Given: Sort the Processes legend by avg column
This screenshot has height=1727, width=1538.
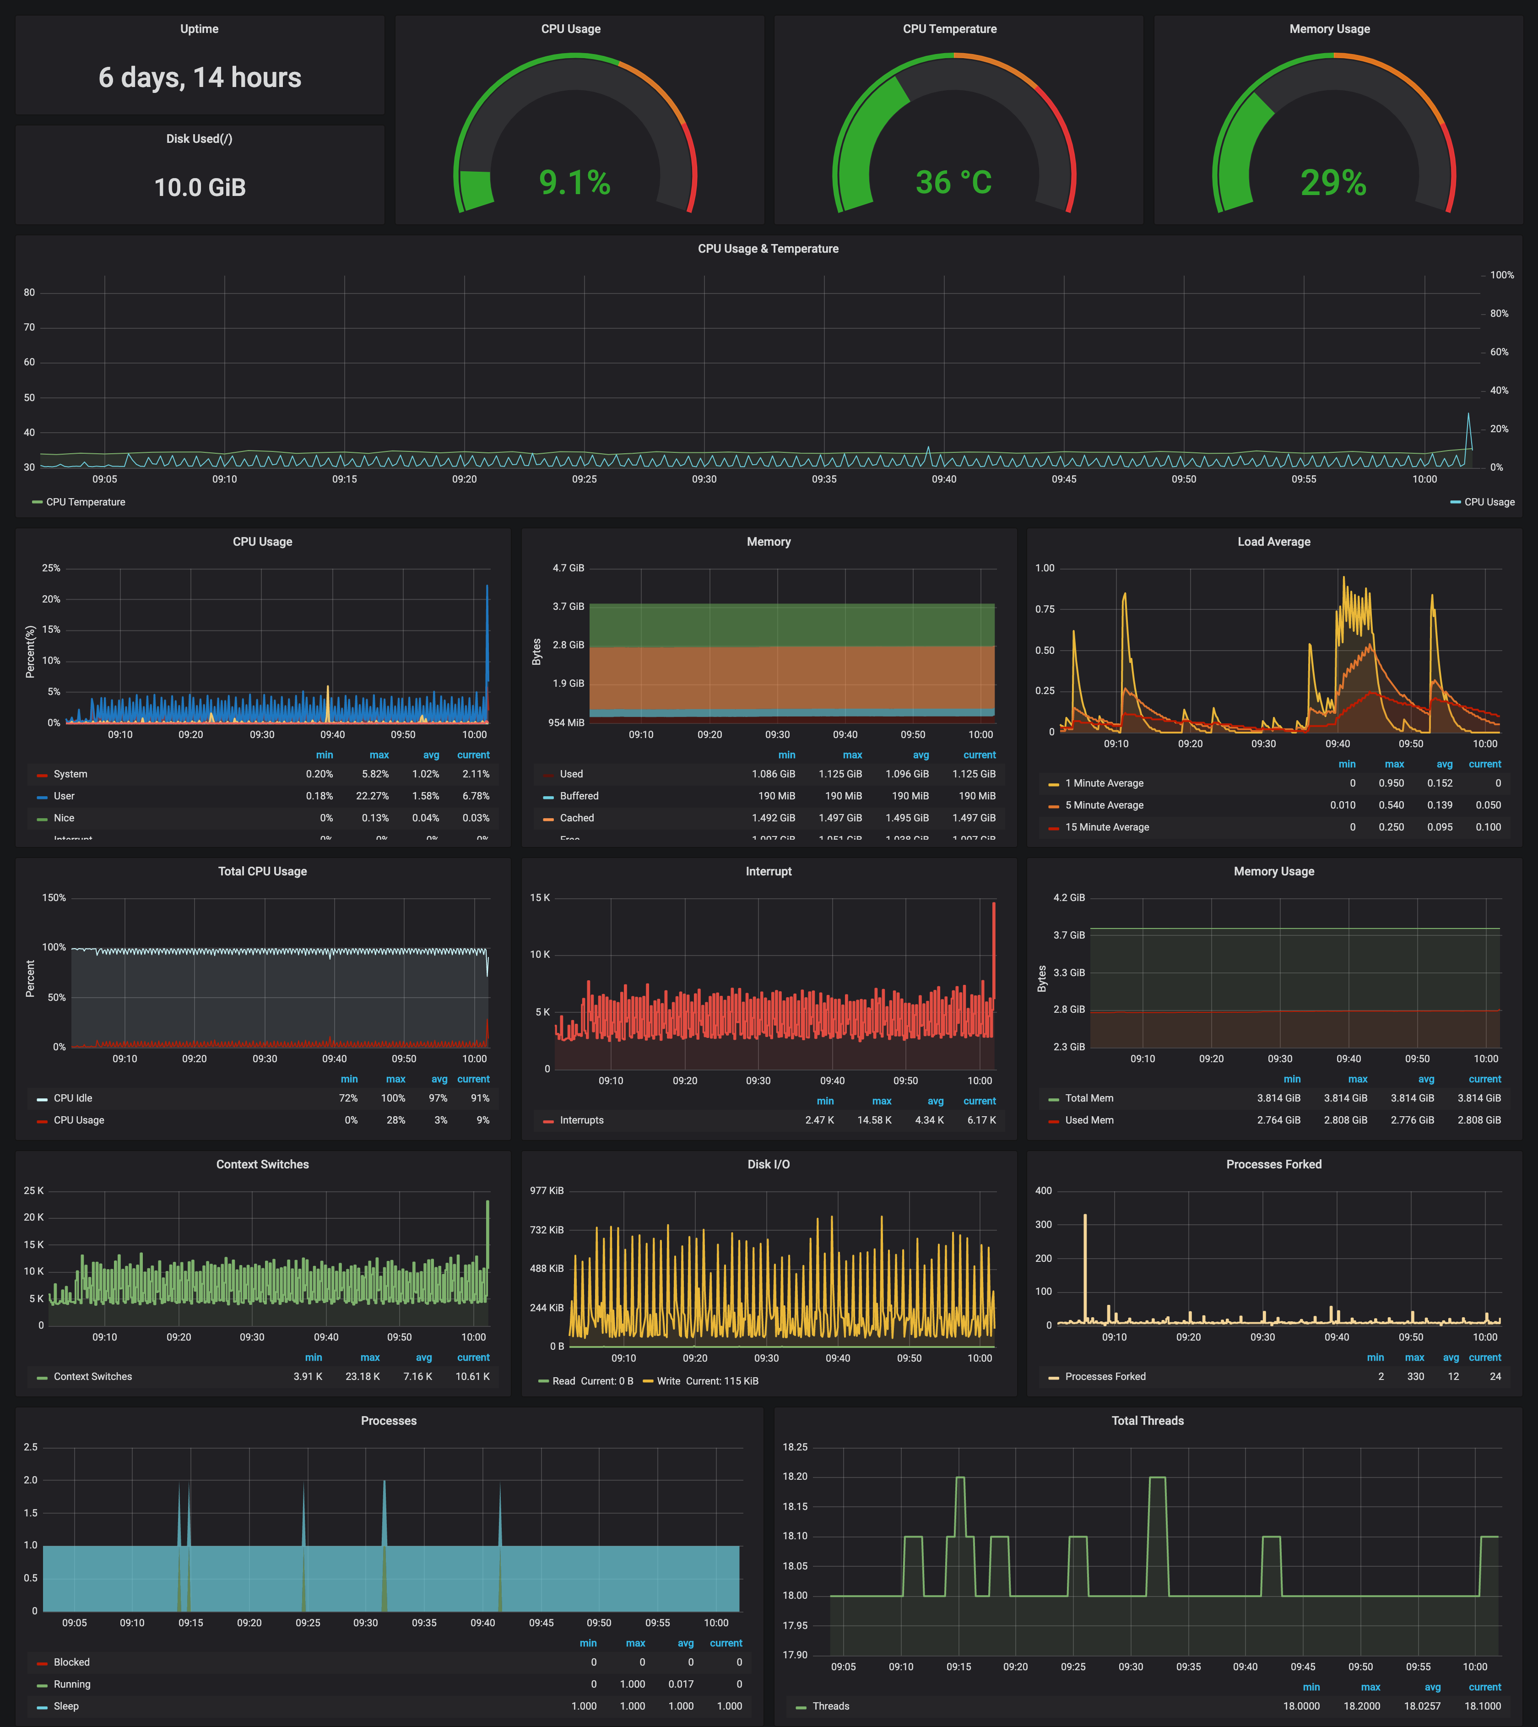Looking at the screenshot, I should click(x=685, y=1643).
